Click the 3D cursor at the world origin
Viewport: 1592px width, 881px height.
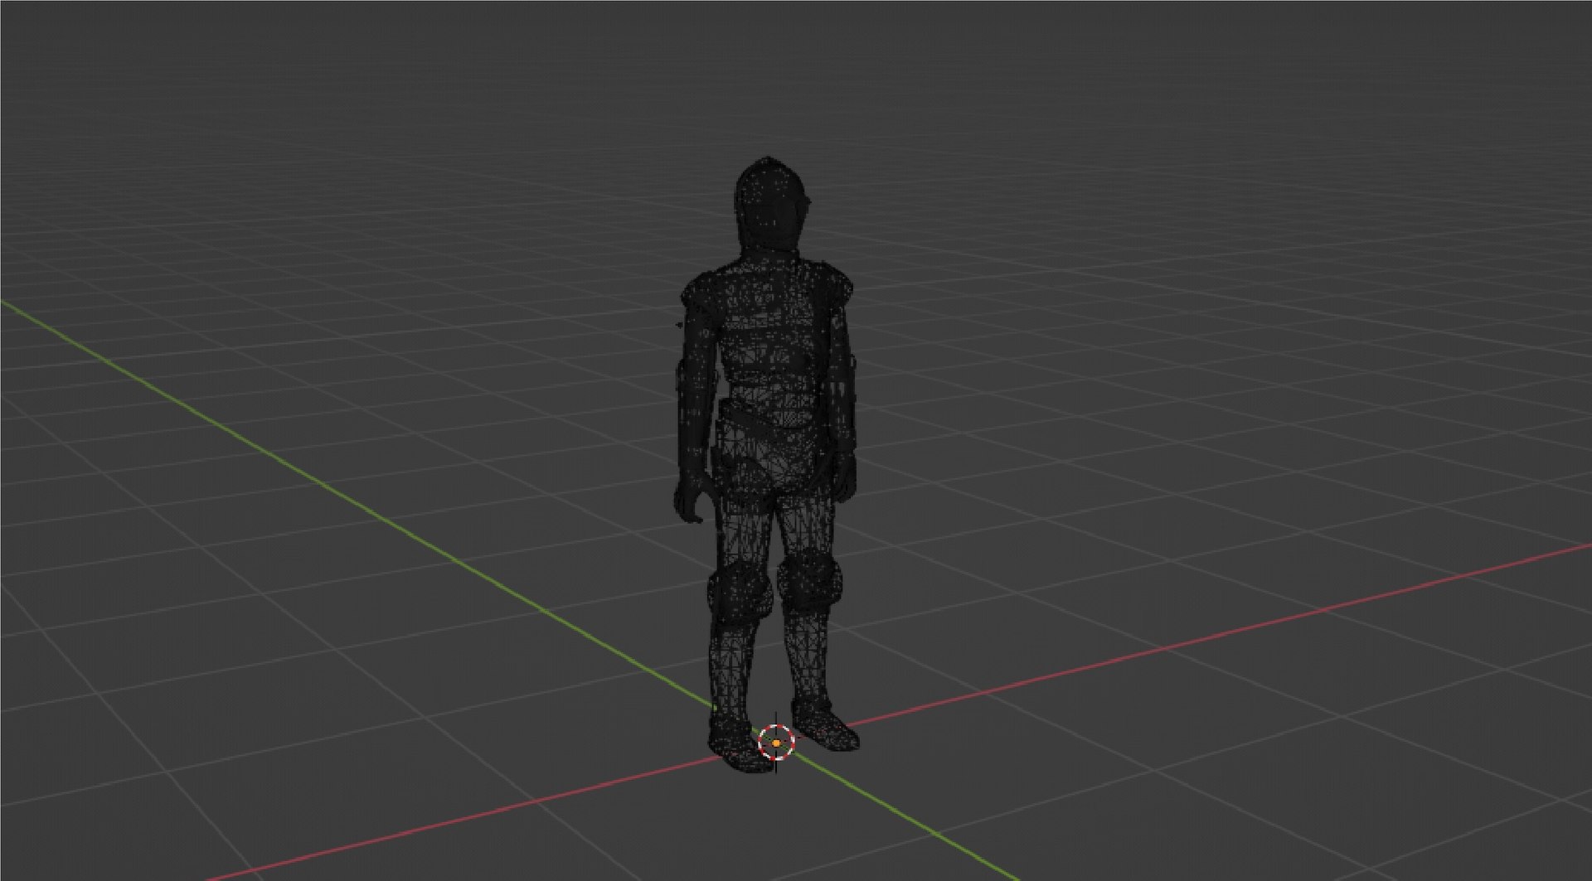776,743
